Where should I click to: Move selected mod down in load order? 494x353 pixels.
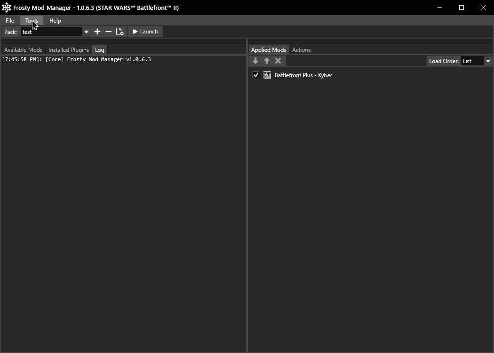tap(255, 61)
